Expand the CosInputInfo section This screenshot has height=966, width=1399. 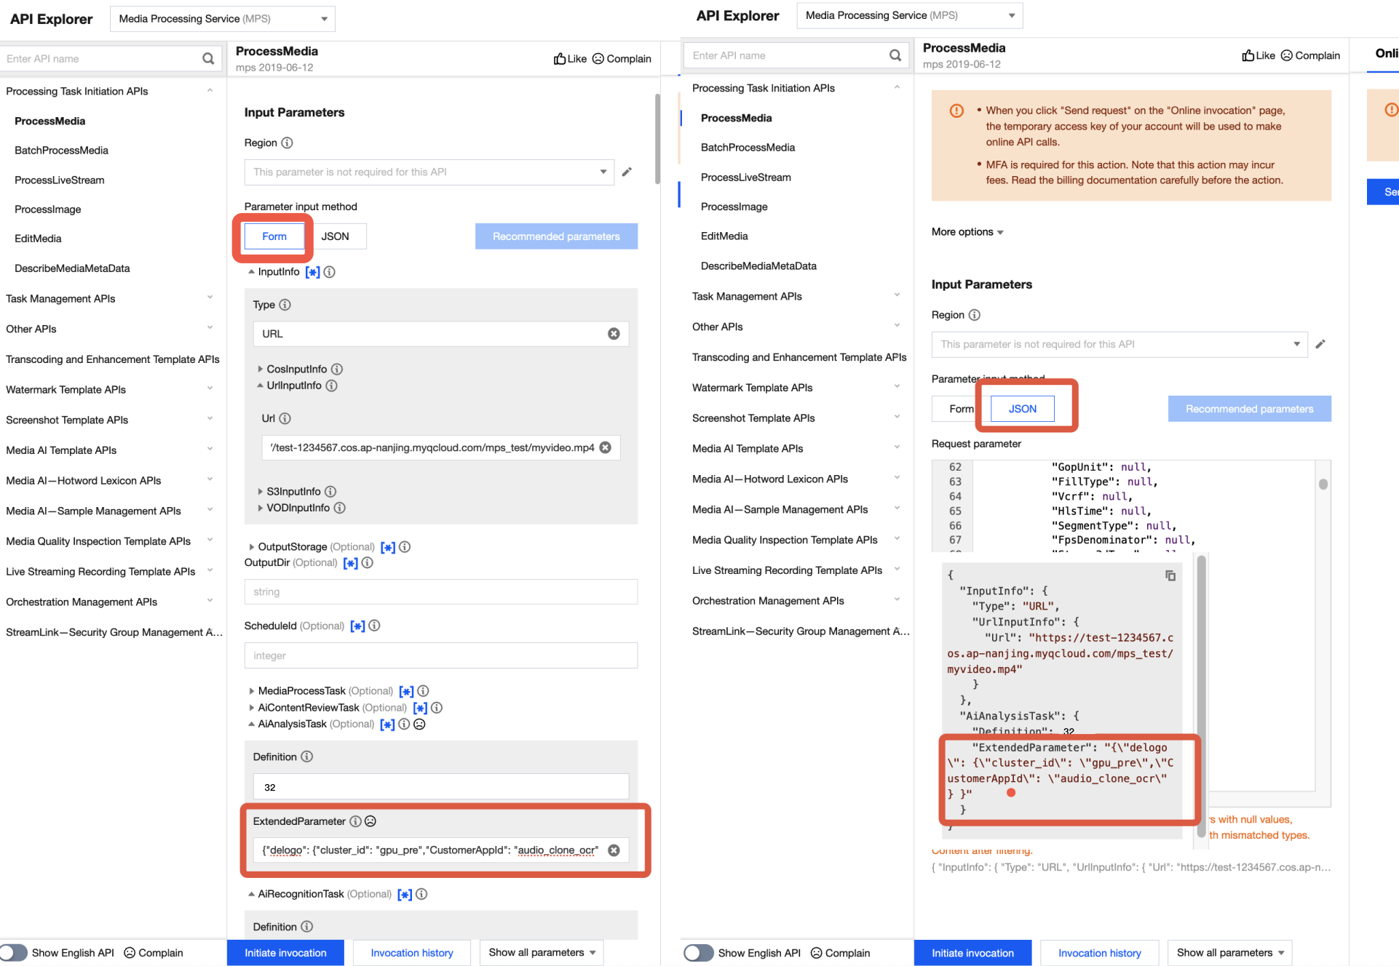click(261, 370)
